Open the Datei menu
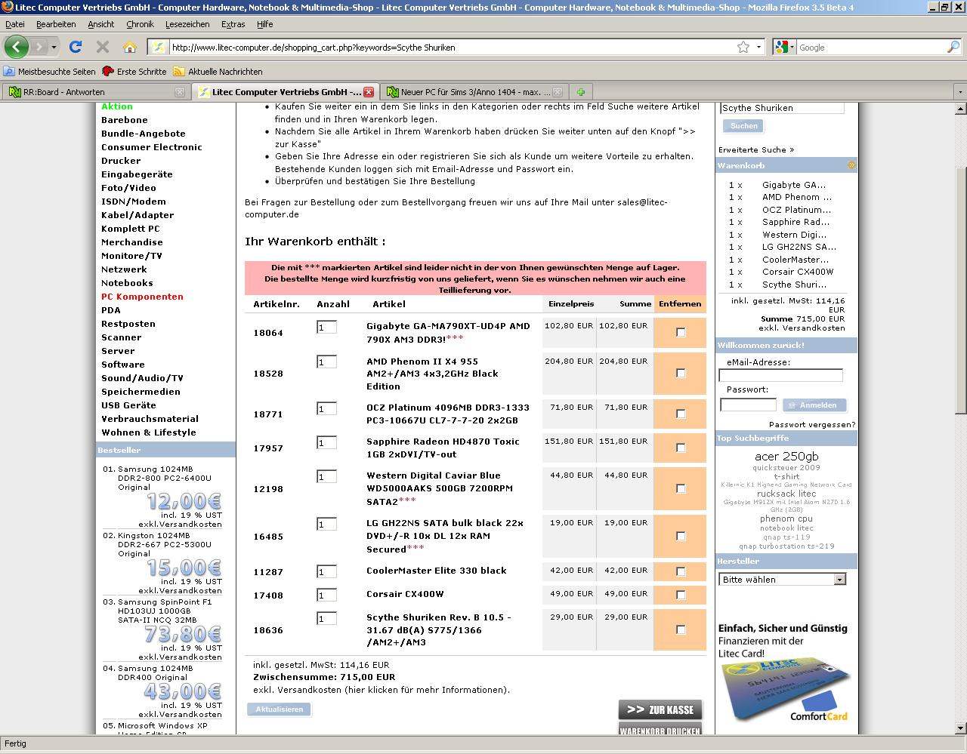This screenshot has width=967, height=754. 15,24
